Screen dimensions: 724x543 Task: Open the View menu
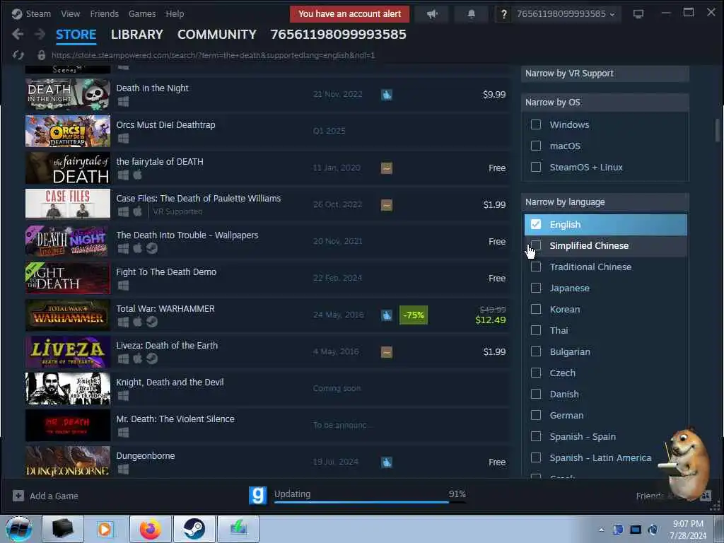(70, 14)
